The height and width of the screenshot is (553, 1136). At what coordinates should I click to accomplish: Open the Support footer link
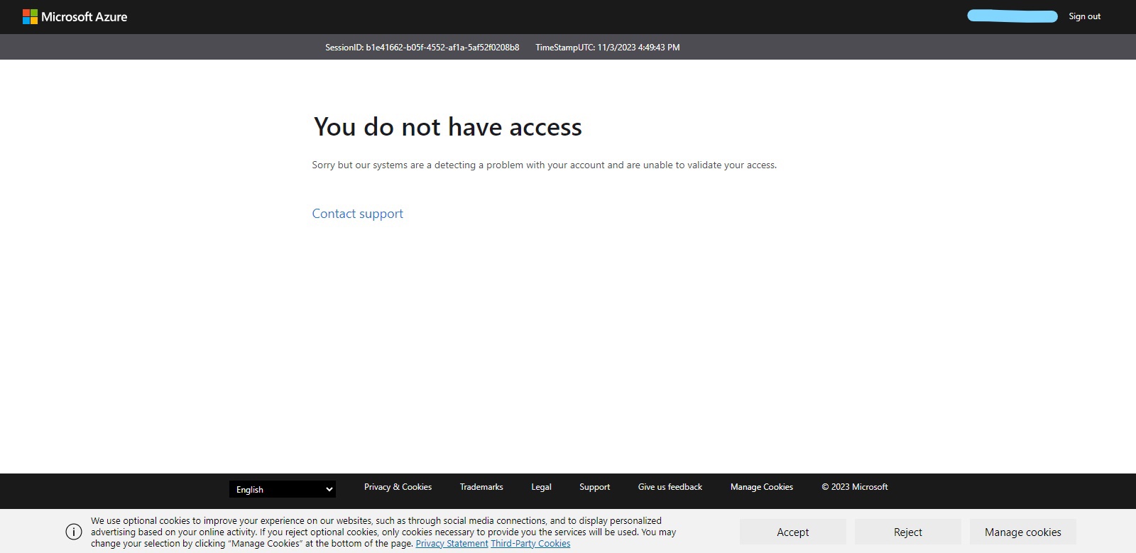(594, 487)
